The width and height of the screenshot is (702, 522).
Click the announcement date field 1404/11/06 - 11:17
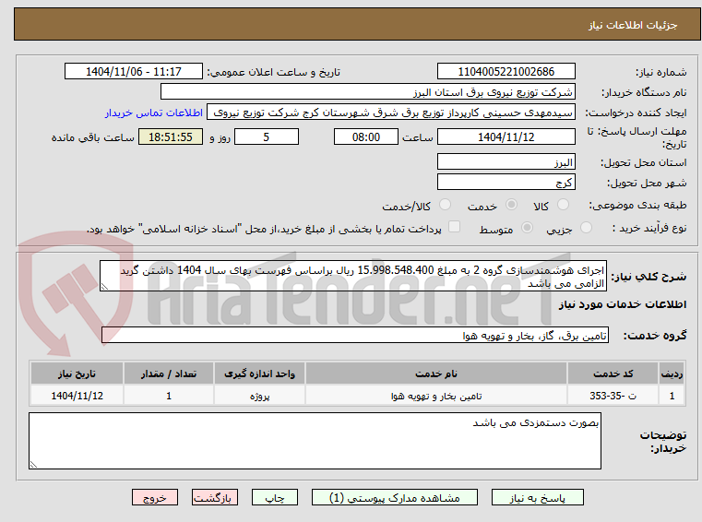(x=134, y=72)
